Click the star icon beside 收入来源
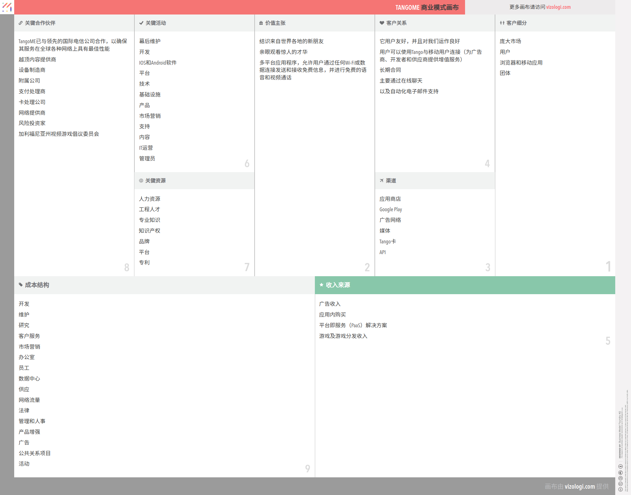The image size is (631, 495). coord(321,285)
